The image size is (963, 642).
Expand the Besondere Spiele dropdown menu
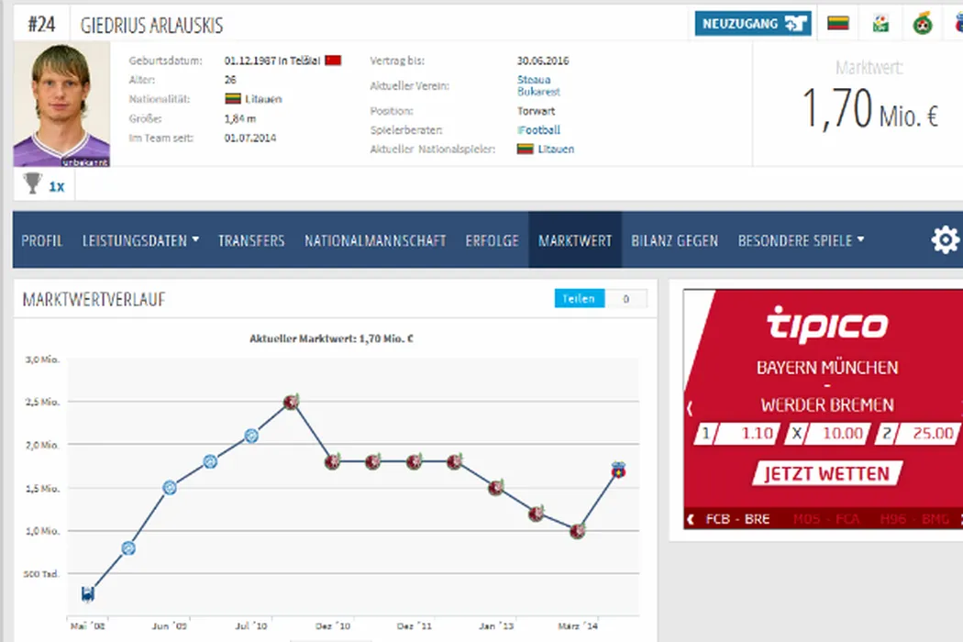[801, 241]
